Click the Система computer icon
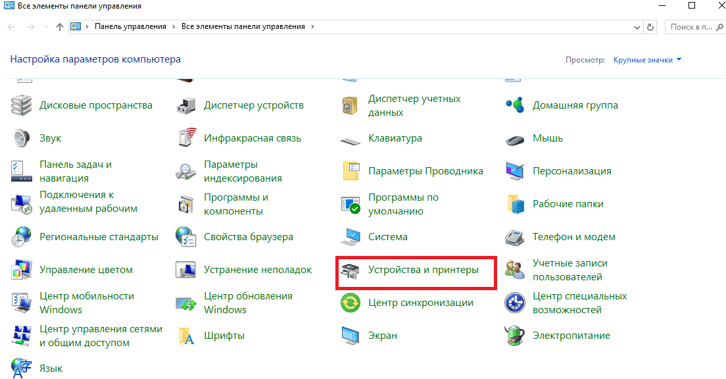 (x=350, y=237)
